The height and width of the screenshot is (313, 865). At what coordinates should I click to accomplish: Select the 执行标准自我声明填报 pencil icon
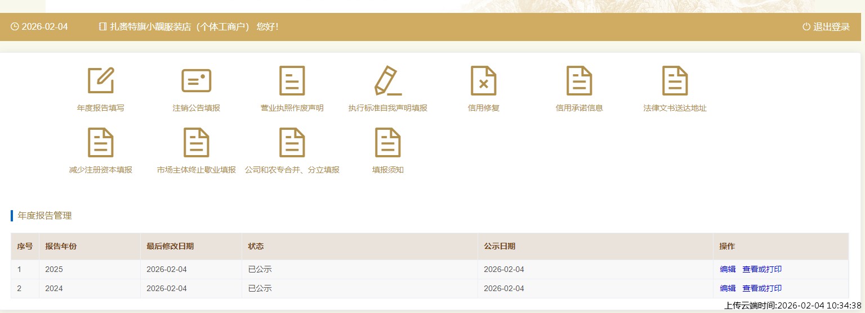pyautogui.click(x=387, y=80)
